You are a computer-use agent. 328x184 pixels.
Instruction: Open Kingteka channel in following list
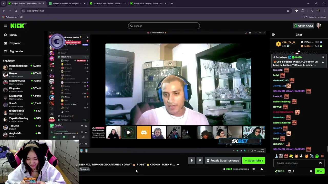pos(22,90)
